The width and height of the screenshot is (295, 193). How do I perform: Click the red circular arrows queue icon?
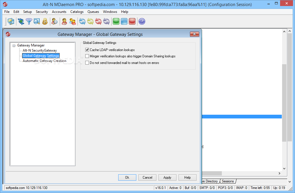coord(98,22)
